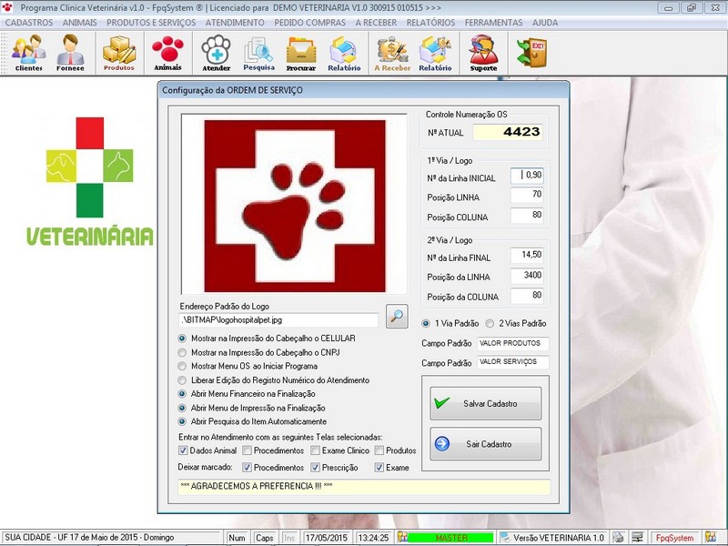Enable Mostrar Menu OS ao Iniciar Programa
728x546 pixels.
[182, 366]
